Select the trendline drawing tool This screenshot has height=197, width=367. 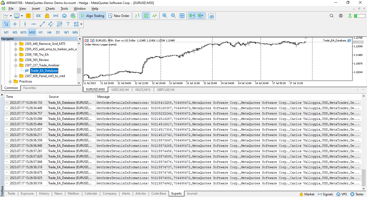[x=42, y=24]
